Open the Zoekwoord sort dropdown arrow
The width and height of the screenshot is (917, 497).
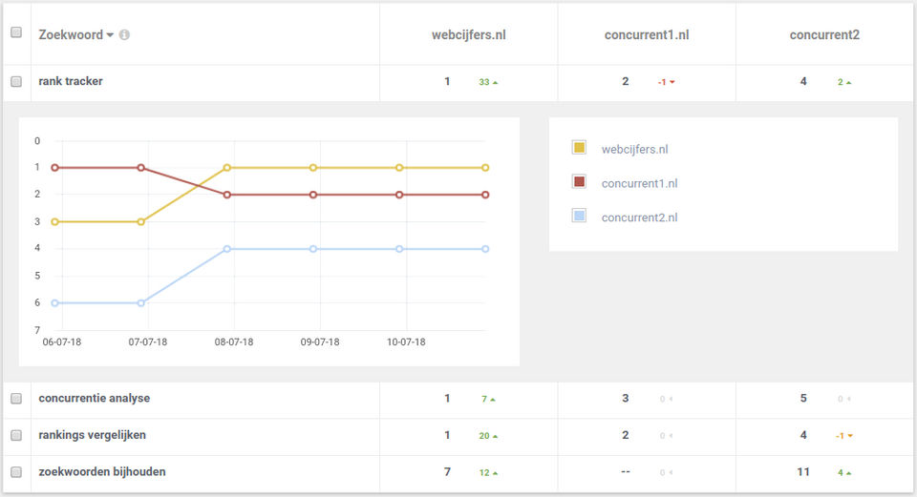[x=110, y=35]
